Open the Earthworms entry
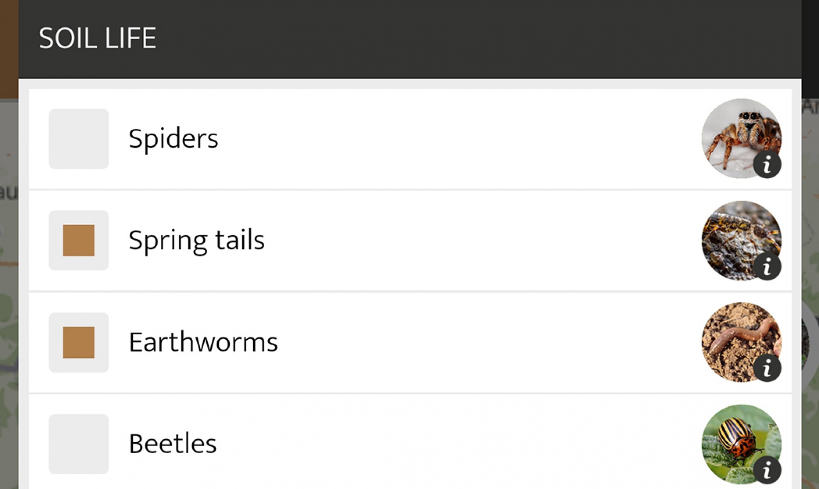The height and width of the screenshot is (489, 819). tap(350, 342)
